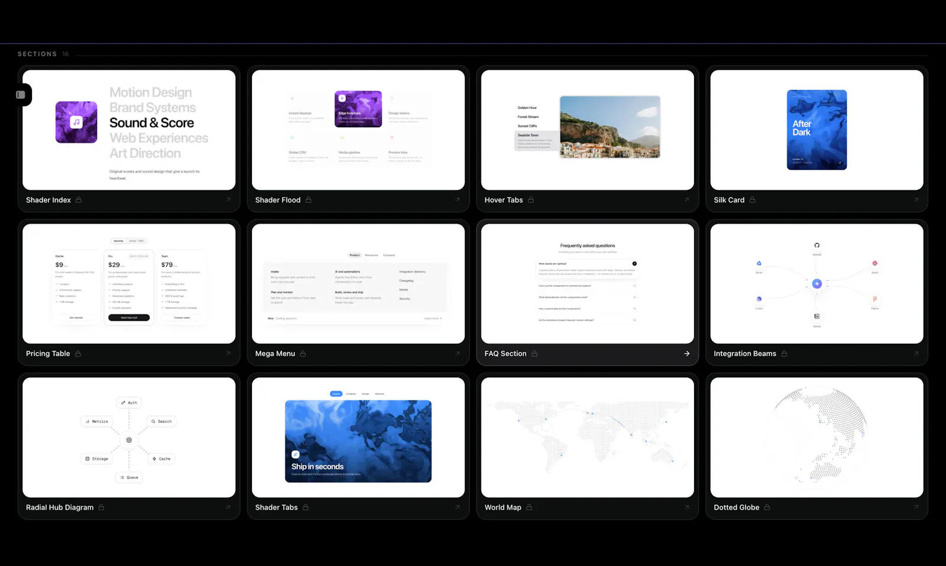This screenshot has width=946, height=566.
Task: Click the Radial Hub Diagram title label
Action: [x=60, y=507]
